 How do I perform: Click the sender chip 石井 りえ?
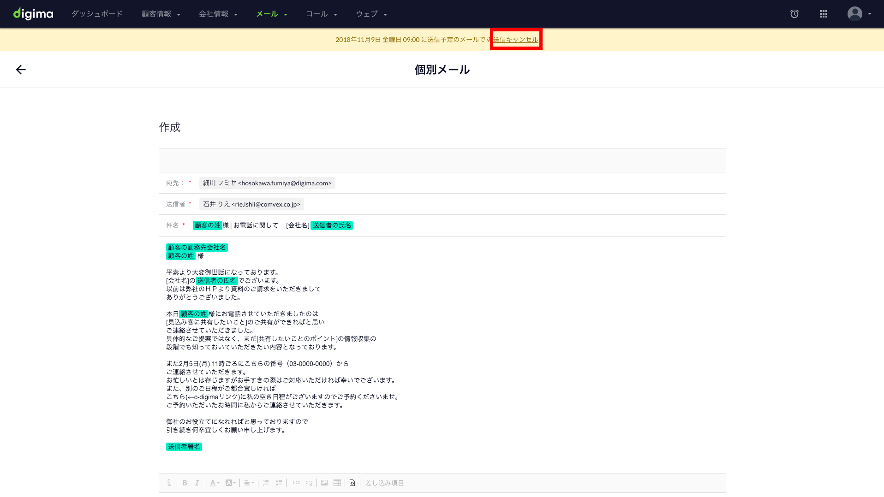(251, 204)
